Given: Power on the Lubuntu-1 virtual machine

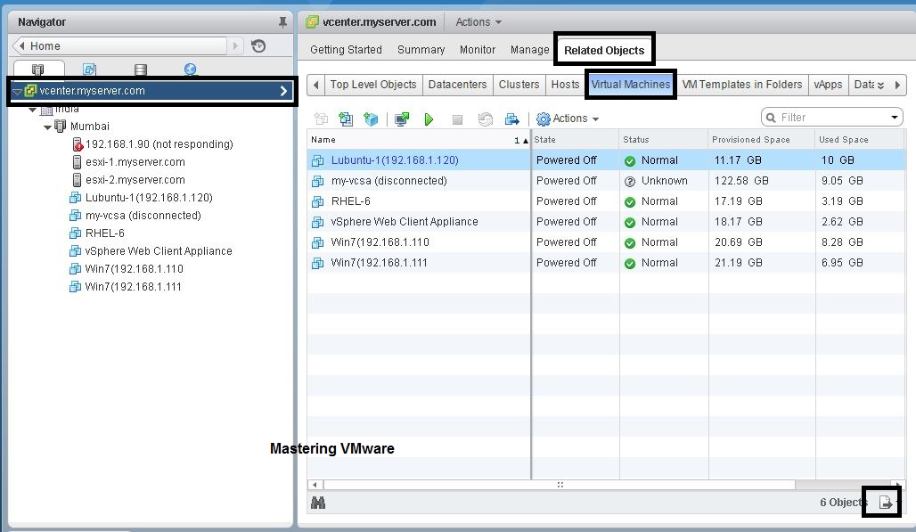Looking at the screenshot, I should coord(429,119).
